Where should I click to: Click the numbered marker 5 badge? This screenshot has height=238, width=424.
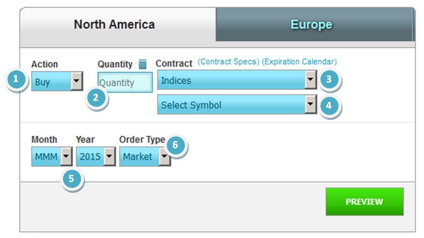point(71,178)
